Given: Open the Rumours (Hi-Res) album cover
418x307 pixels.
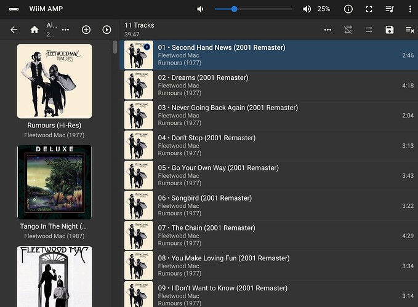Looking at the screenshot, I should pyautogui.click(x=54, y=81).
